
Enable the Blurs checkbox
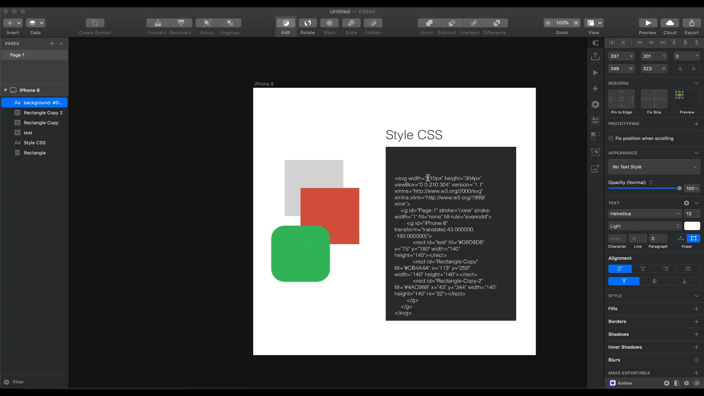[696, 360]
